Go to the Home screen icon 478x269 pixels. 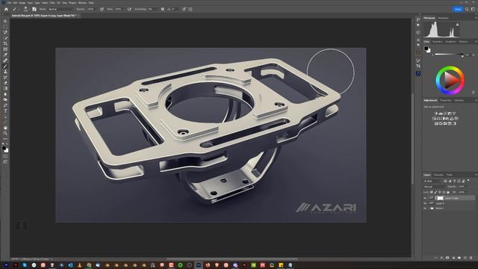(x=6, y=9)
